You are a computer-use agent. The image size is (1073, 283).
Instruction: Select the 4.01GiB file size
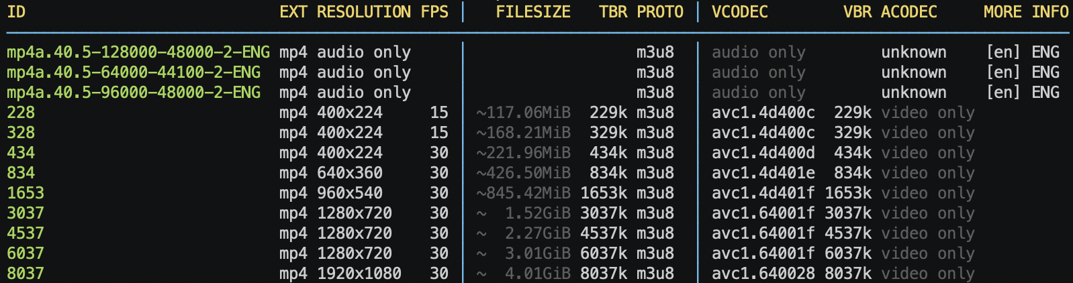(537, 274)
